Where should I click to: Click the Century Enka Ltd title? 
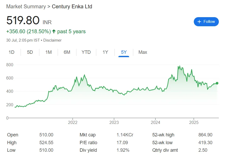click(72, 6)
